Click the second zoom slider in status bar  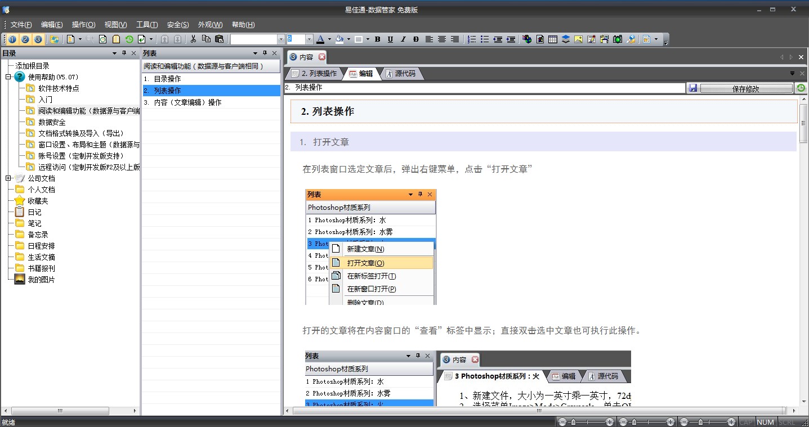pyautogui.click(x=646, y=421)
